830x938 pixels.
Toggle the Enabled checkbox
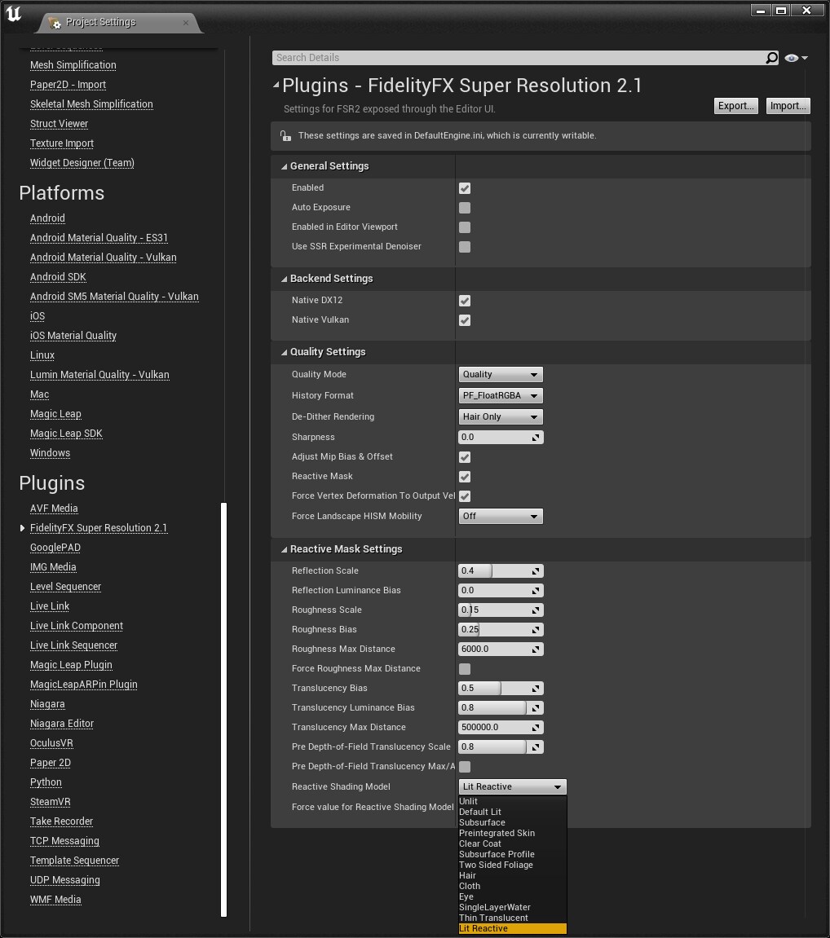point(465,188)
